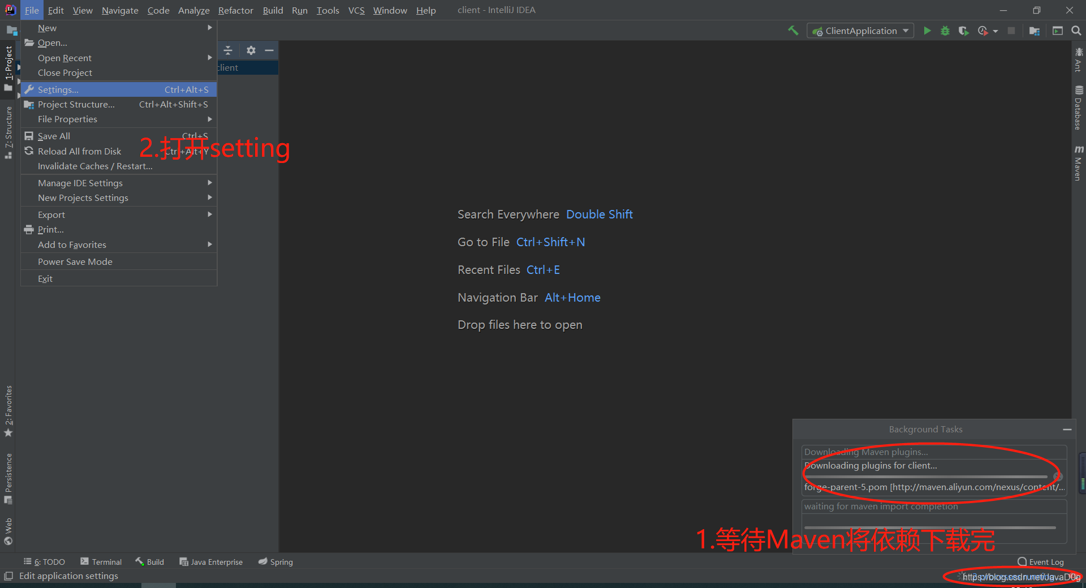Click the Stop square icon
Viewport: 1086px width, 588px height.
(1011, 31)
